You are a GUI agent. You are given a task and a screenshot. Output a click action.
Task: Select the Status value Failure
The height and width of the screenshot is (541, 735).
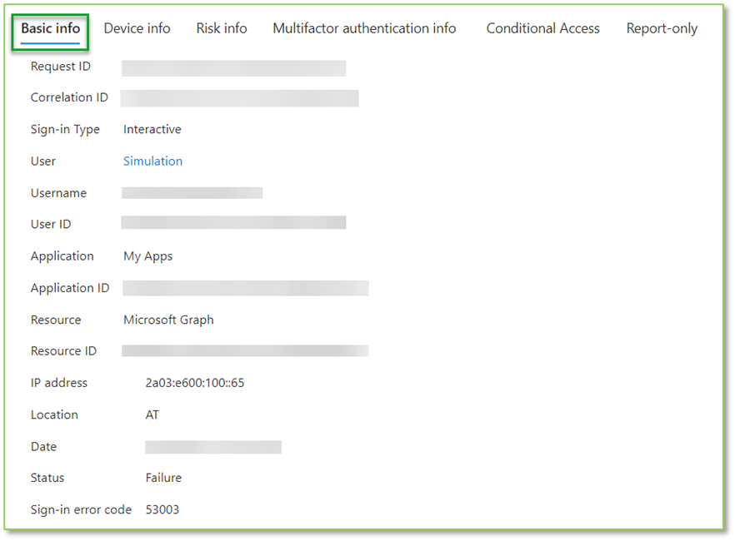click(x=162, y=477)
